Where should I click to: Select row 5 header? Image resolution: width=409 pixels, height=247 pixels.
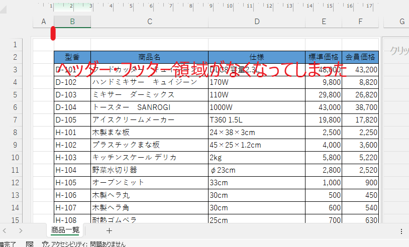pos(15,94)
